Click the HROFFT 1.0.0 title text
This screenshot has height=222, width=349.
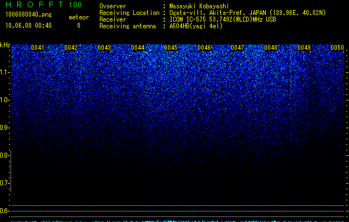(x=43, y=4)
